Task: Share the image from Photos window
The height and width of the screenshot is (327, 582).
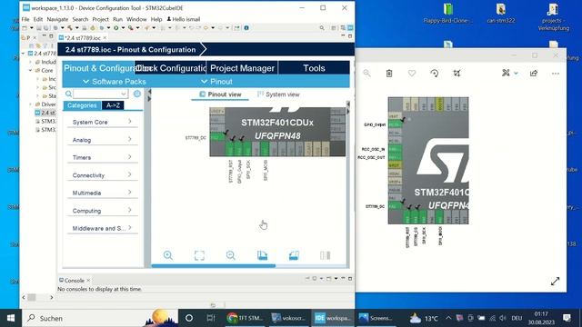Action: pyautogui.click(x=534, y=74)
